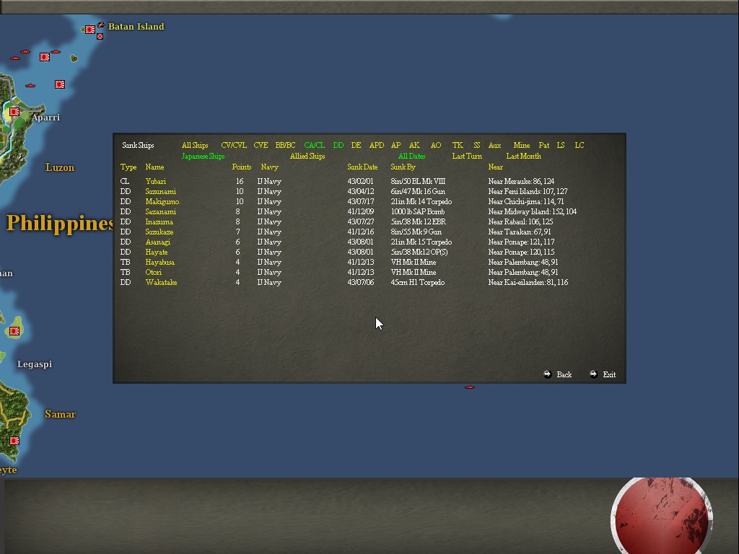
Task: Sort by Name column header
Action: point(154,167)
